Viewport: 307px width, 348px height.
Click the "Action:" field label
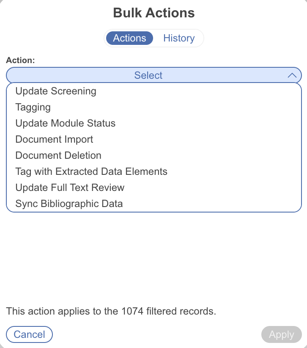click(x=20, y=60)
